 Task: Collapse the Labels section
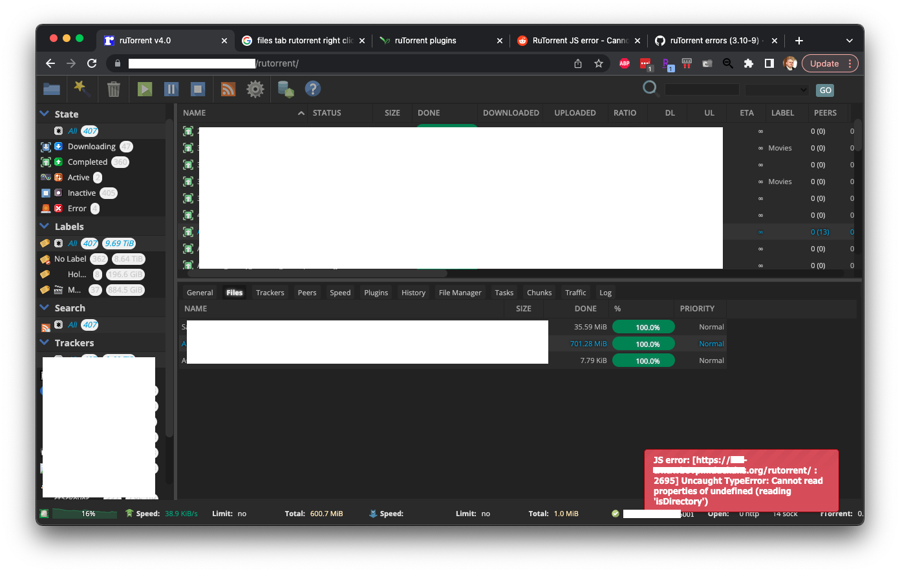click(x=44, y=226)
